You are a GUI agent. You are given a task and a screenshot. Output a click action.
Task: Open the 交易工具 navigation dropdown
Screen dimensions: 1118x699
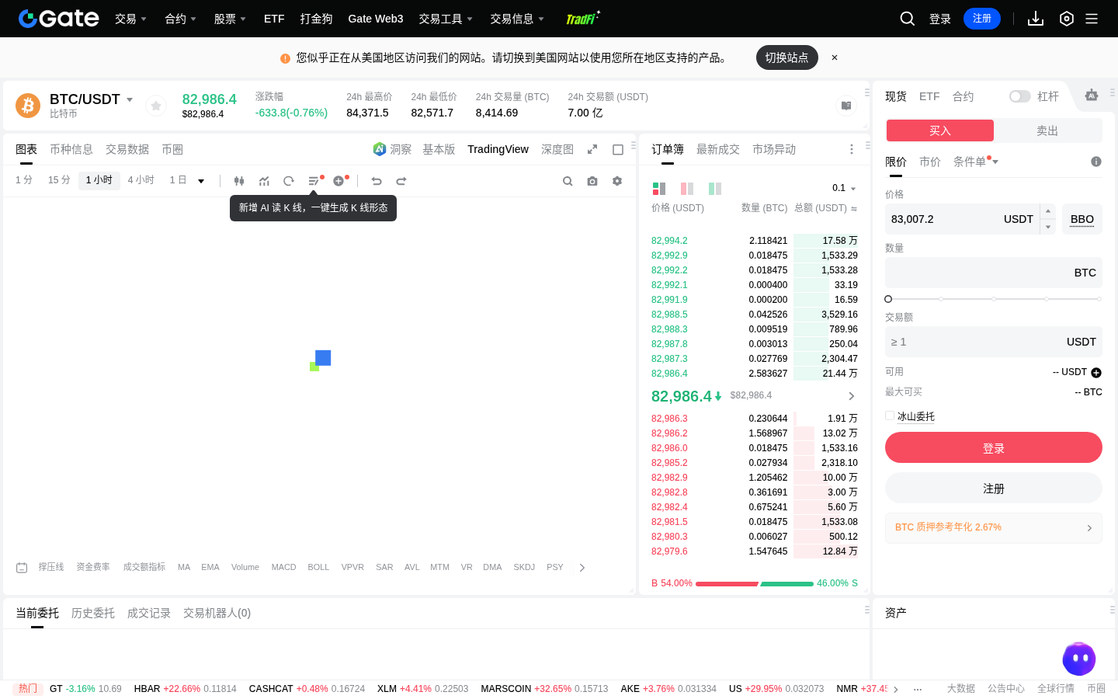[446, 19]
